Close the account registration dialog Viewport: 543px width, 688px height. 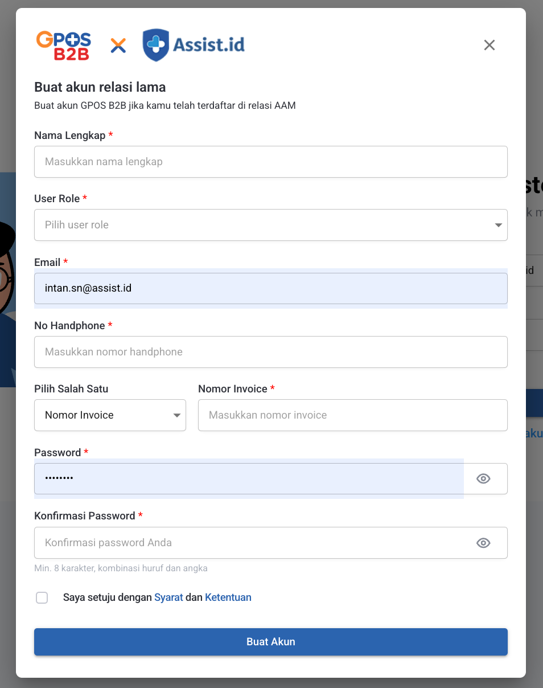pyautogui.click(x=489, y=45)
